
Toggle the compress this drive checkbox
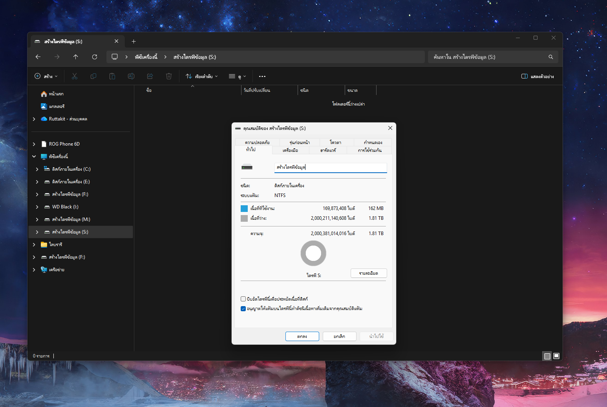point(243,299)
